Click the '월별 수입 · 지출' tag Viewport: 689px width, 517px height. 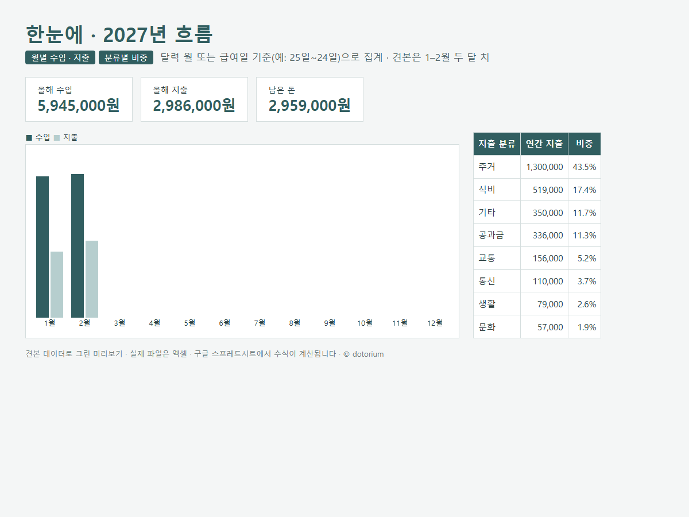(x=60, y=57)
